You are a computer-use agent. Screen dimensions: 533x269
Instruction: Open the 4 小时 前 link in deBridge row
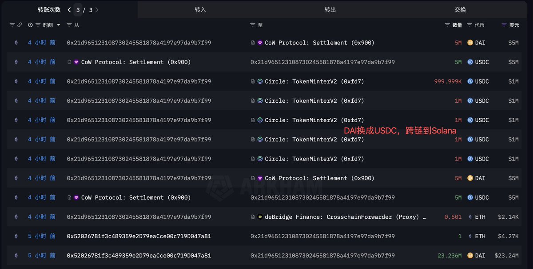tap(42, 217)
